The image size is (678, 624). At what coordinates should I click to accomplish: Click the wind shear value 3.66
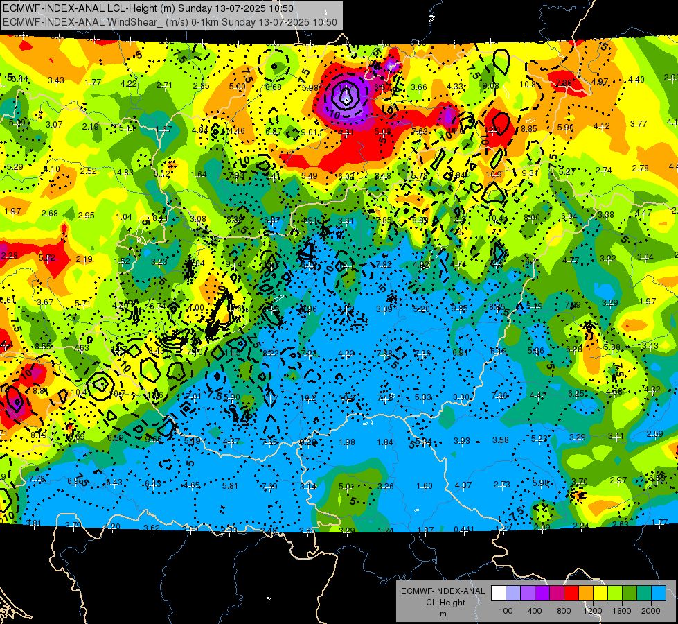coord(418,87)
